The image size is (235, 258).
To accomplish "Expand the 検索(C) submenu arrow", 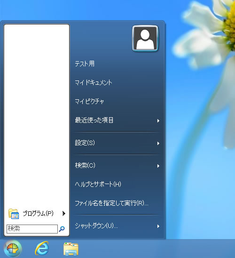I will 158,166.
